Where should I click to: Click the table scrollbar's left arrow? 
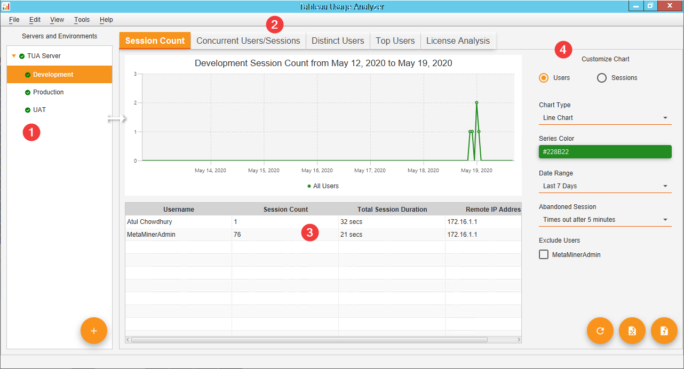tap(128, 340)
